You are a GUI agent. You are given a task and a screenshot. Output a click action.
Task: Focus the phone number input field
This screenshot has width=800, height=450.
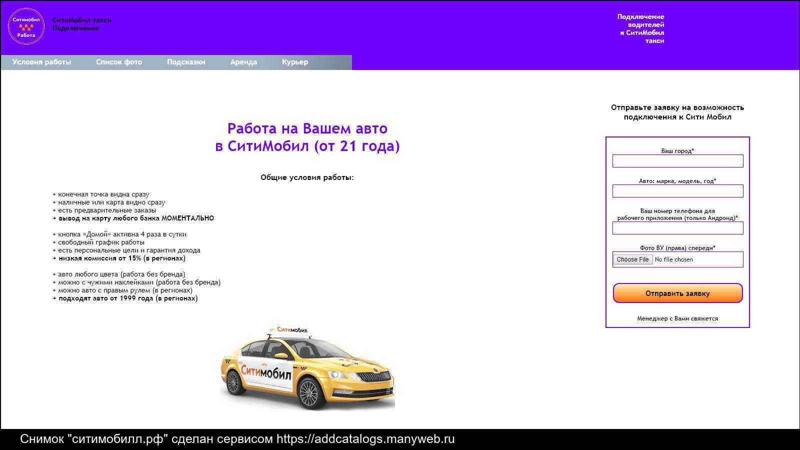677,228
